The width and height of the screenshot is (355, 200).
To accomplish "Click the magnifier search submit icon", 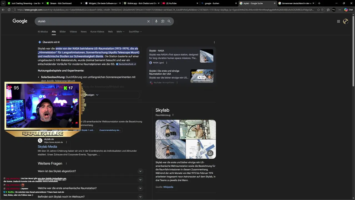I will (169, 21).
